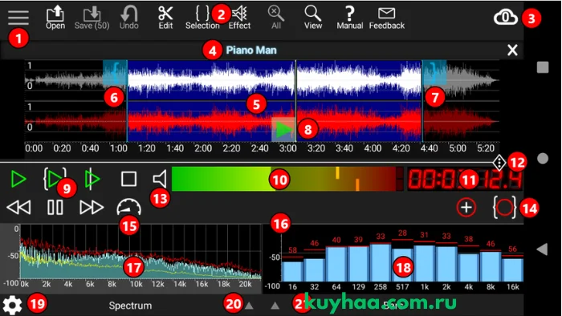The width and height of the screenshot is (562, 316).
Task: Record into selection with braces-circle button
Action: click(x=504, y=208)
